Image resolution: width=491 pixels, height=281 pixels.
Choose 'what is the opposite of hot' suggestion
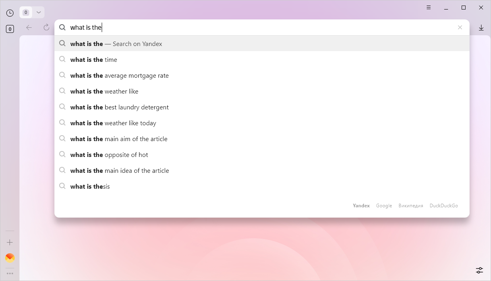[109, 155]
